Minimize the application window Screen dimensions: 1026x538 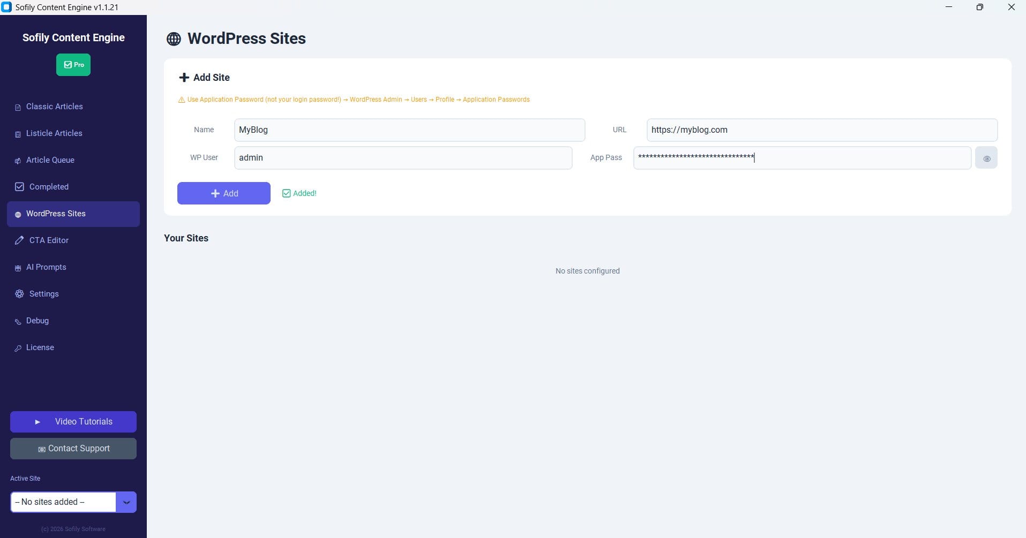click(949, 7)
